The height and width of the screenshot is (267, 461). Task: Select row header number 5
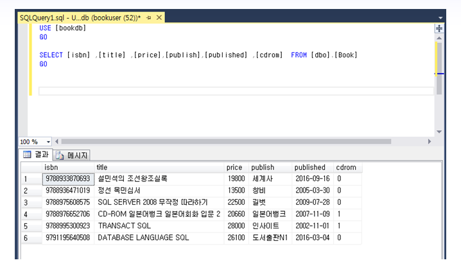[x=31, y=226]
